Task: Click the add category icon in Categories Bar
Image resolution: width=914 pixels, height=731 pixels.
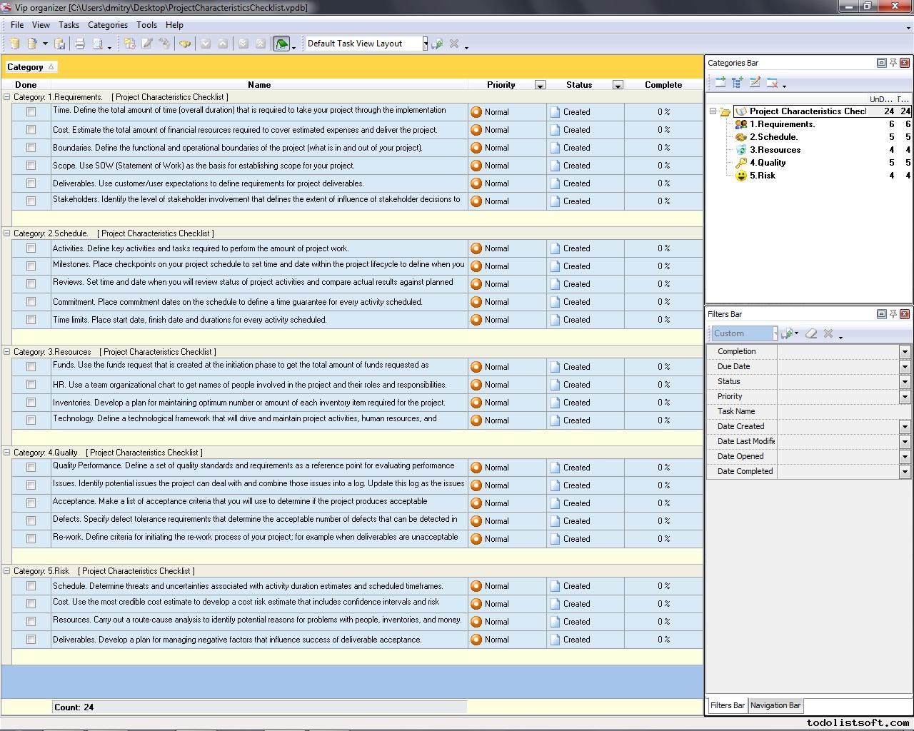Action: click(720, 83)
